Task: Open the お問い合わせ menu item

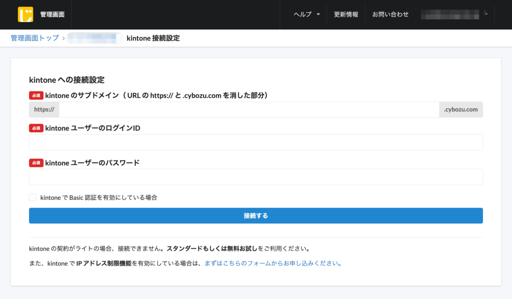Action: coord(389,14)
